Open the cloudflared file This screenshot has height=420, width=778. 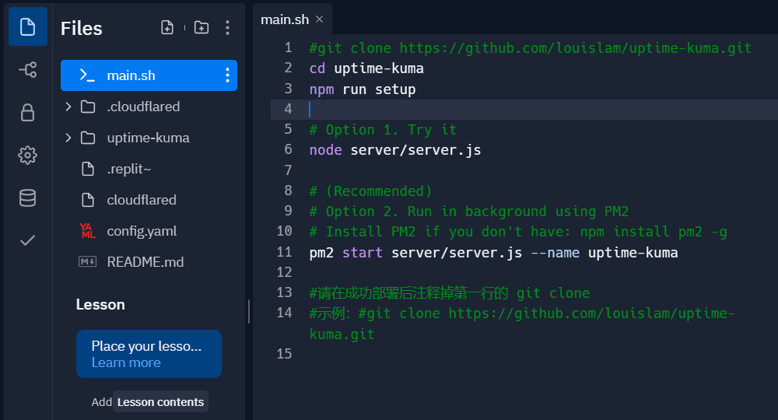[x=141, y=200]
